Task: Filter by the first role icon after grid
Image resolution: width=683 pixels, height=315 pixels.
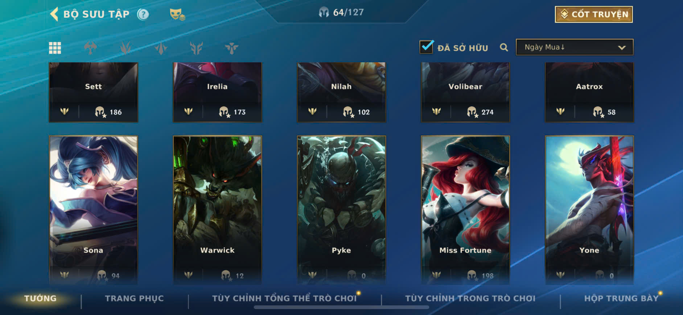Action: coord(90,48)
